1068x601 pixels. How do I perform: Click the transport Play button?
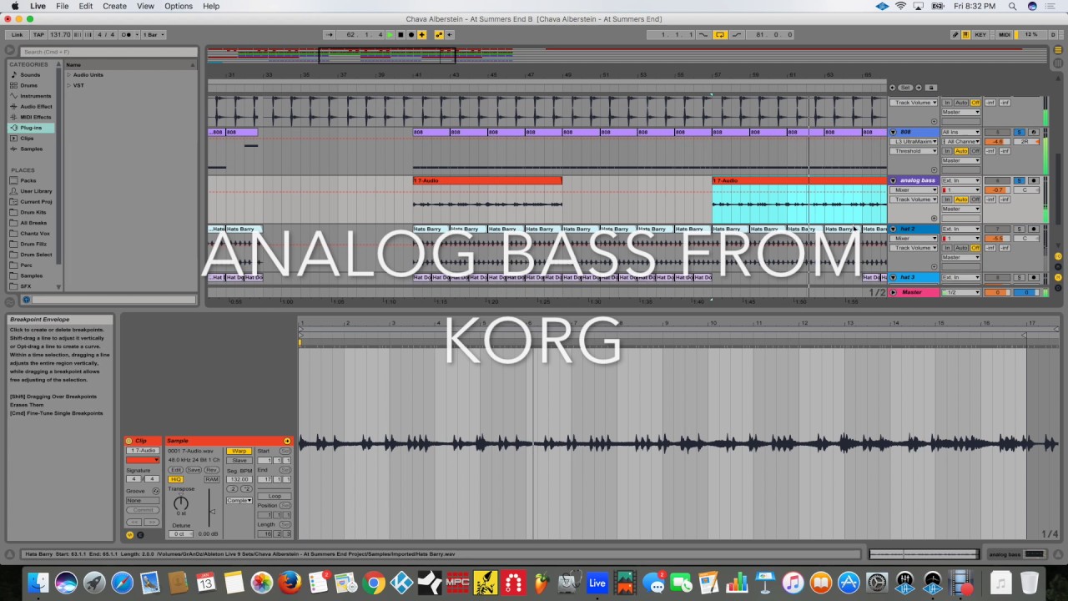tap(390, 35)
